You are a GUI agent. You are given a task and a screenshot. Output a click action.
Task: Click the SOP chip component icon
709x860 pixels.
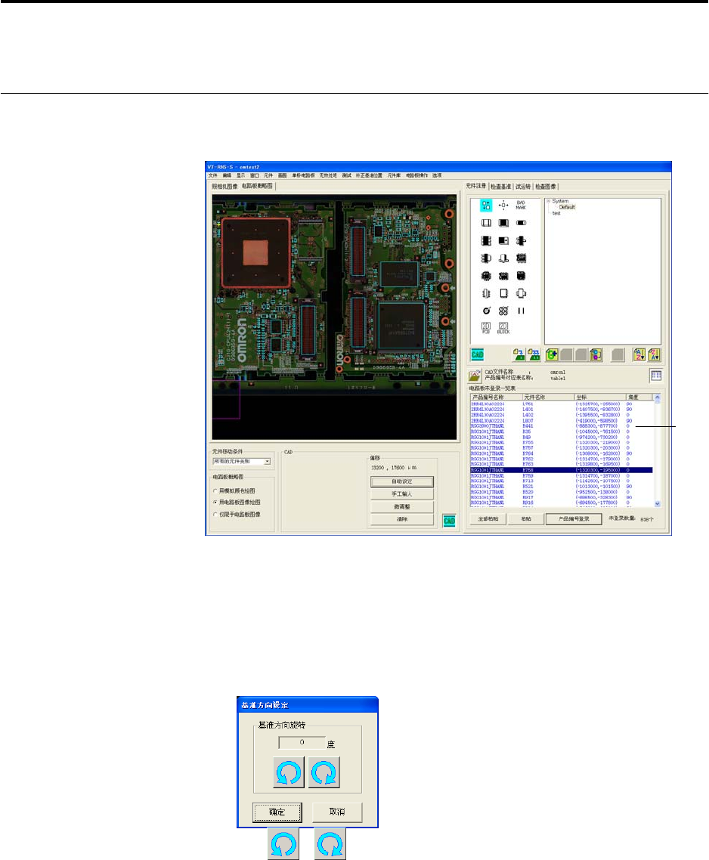click(521, 258)
